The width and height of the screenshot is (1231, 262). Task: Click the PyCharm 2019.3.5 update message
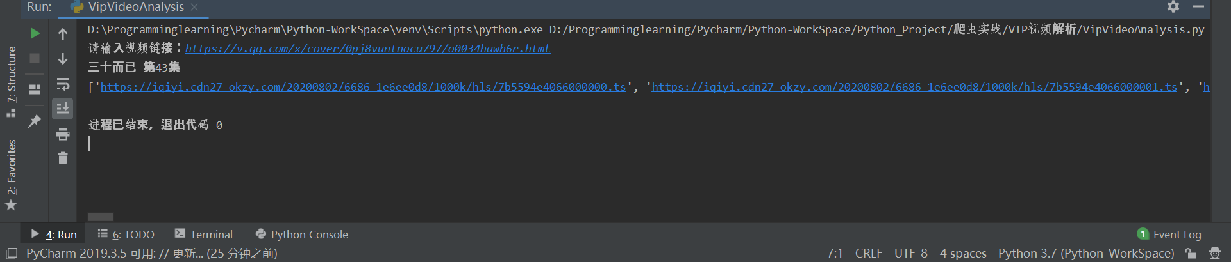coord(152,254)
